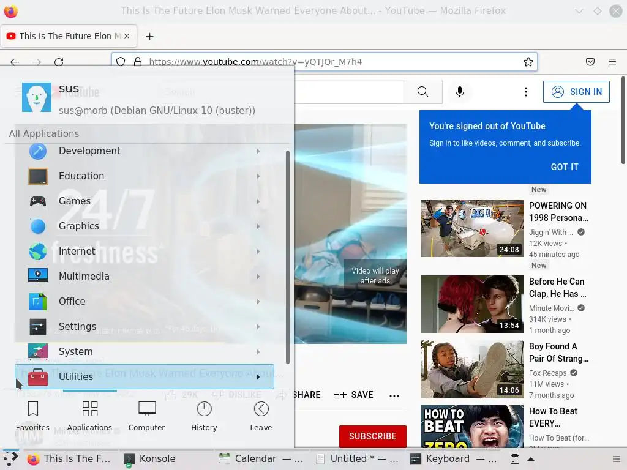The width and height of the screenshot is (627, 470).
Task: Expand System submenu arrow
Action: point(258,352)
